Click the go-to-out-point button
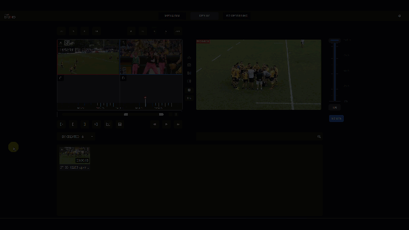The width and height of the screenshot is (409, 230). pos(96,125)
